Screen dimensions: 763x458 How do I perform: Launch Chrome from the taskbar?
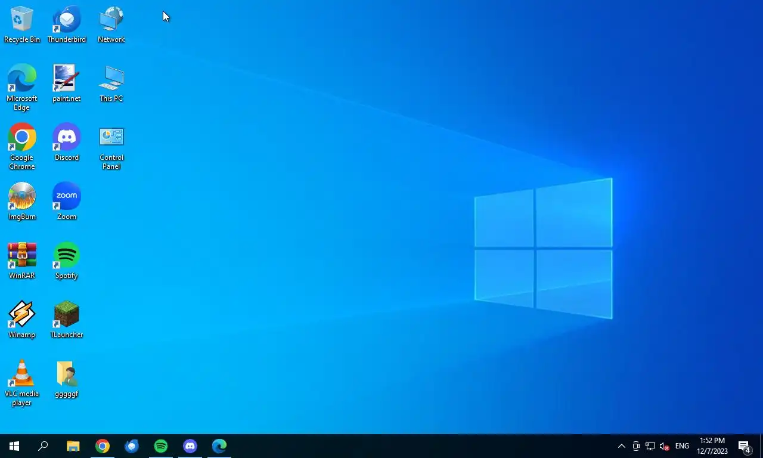pos(103,446)
